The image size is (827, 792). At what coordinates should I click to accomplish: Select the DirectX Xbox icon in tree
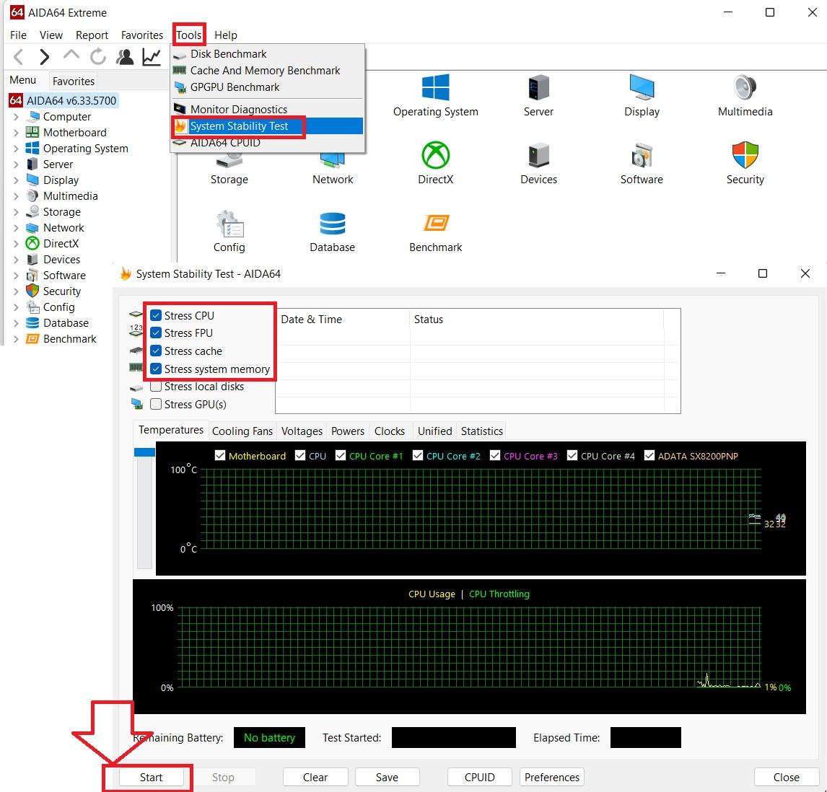(x=32, y=243)
